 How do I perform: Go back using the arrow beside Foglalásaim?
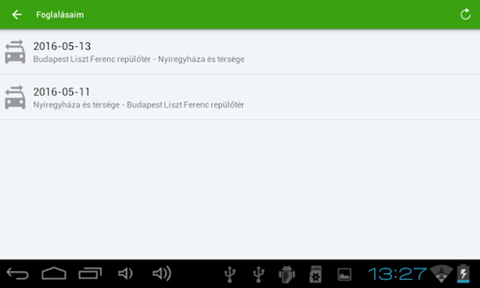(17, 14)
